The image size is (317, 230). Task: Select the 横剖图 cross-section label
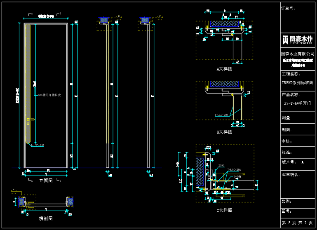click(x=45, y=218)
